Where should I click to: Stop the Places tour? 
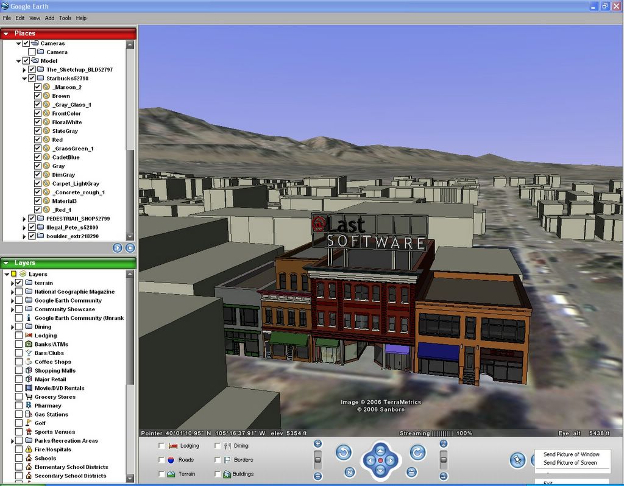click(130, 248)
